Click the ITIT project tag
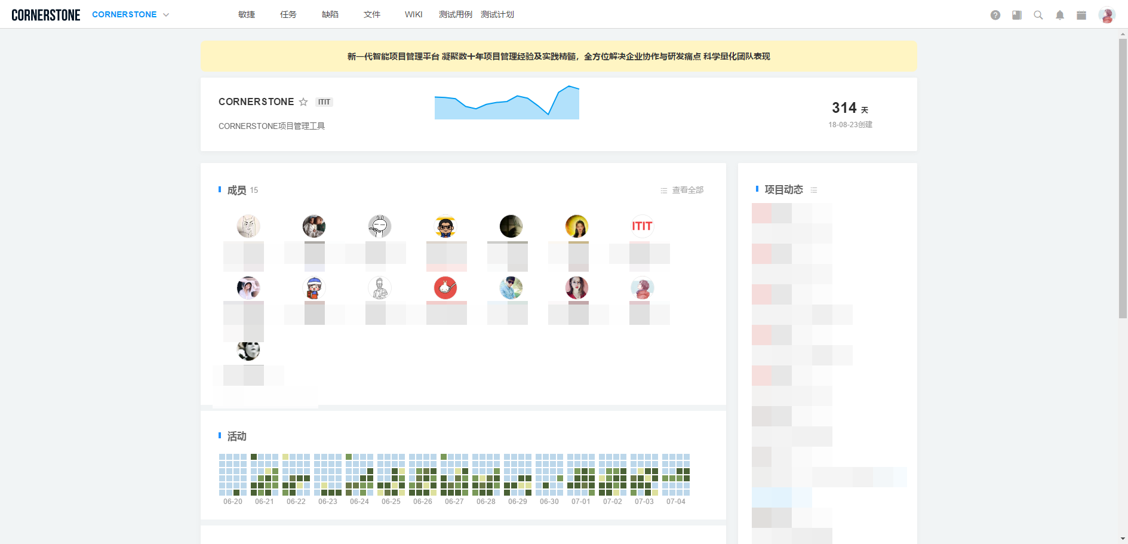 (x=324, y=102)
